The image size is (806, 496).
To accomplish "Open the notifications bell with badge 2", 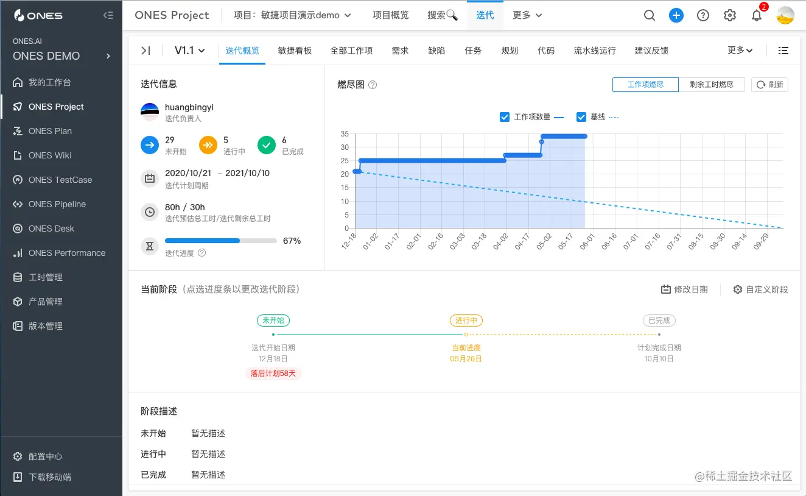I will point(757,15).
